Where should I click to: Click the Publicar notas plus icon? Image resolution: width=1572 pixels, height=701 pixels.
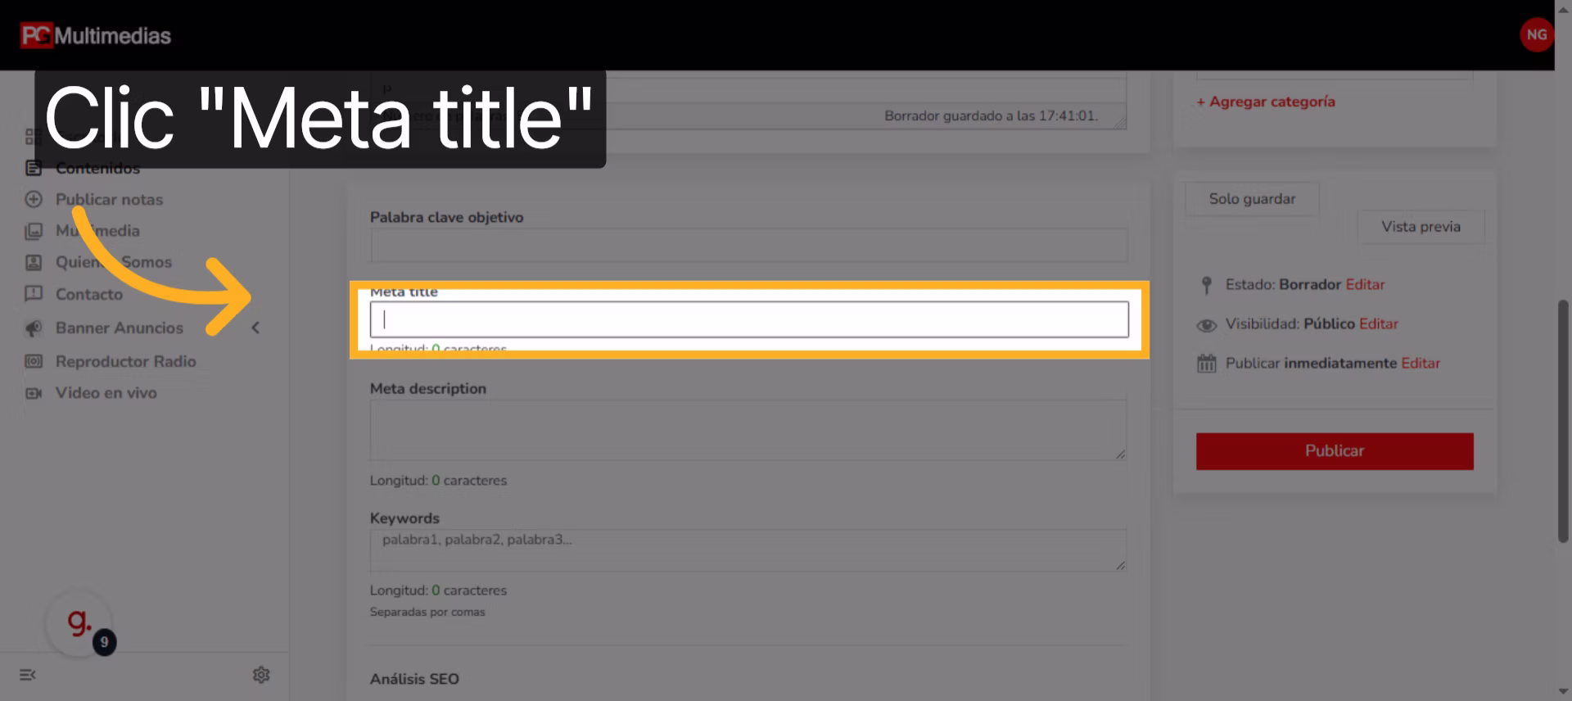(34, 199)
